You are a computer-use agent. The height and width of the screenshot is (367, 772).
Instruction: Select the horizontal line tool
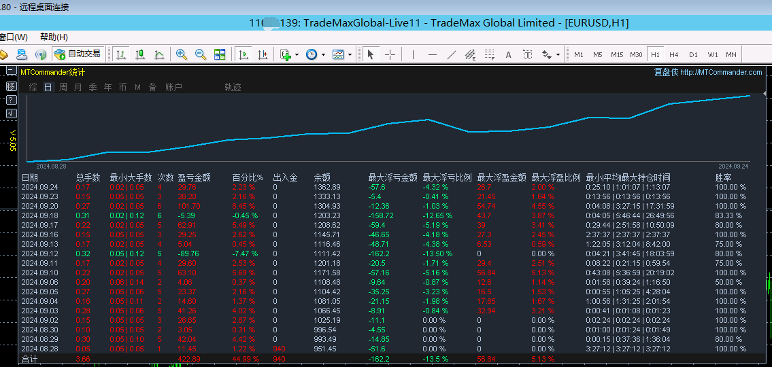pyautogui.click(x=433, y=54)
